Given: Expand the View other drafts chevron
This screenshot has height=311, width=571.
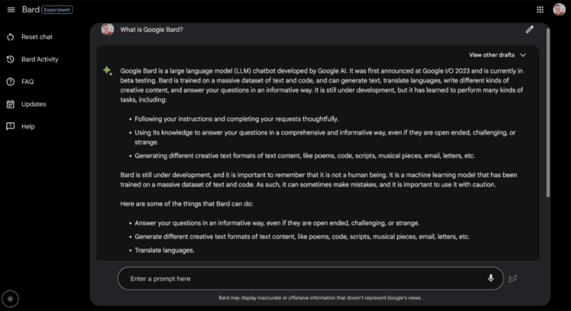Looking at the screenshot, I should pyautogui.click(x=522, y=55).
